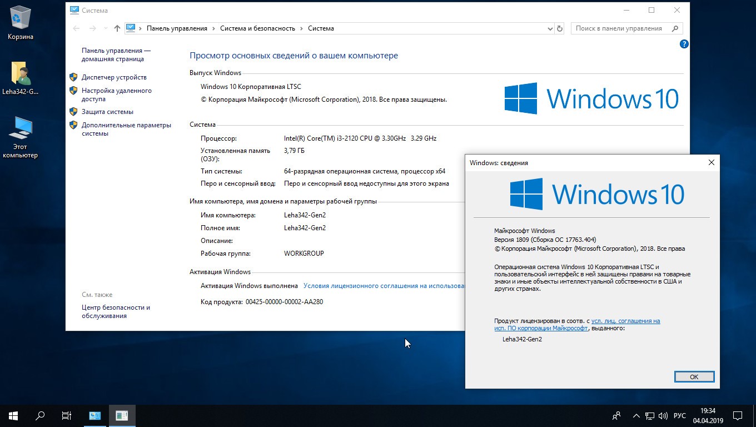Select Windows 10 Корпоративная LTSC edition text

251,87
